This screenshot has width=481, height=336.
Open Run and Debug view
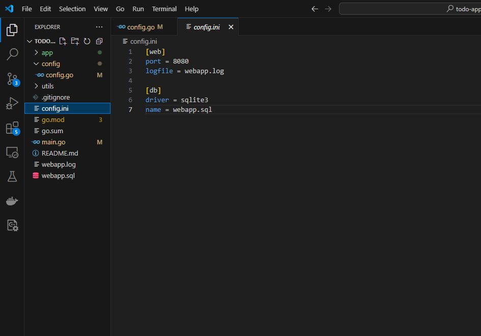click(x=12, y=103)
